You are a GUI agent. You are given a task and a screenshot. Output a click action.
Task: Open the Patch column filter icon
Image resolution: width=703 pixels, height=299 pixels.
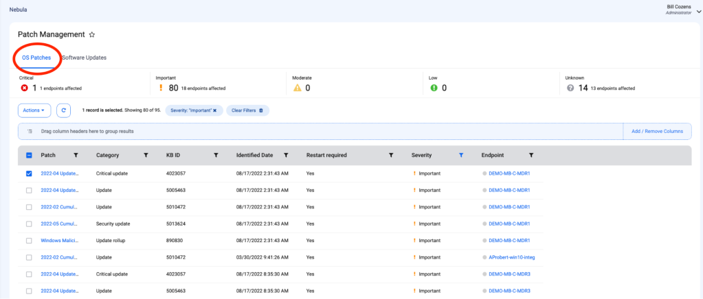pos(76,156)
